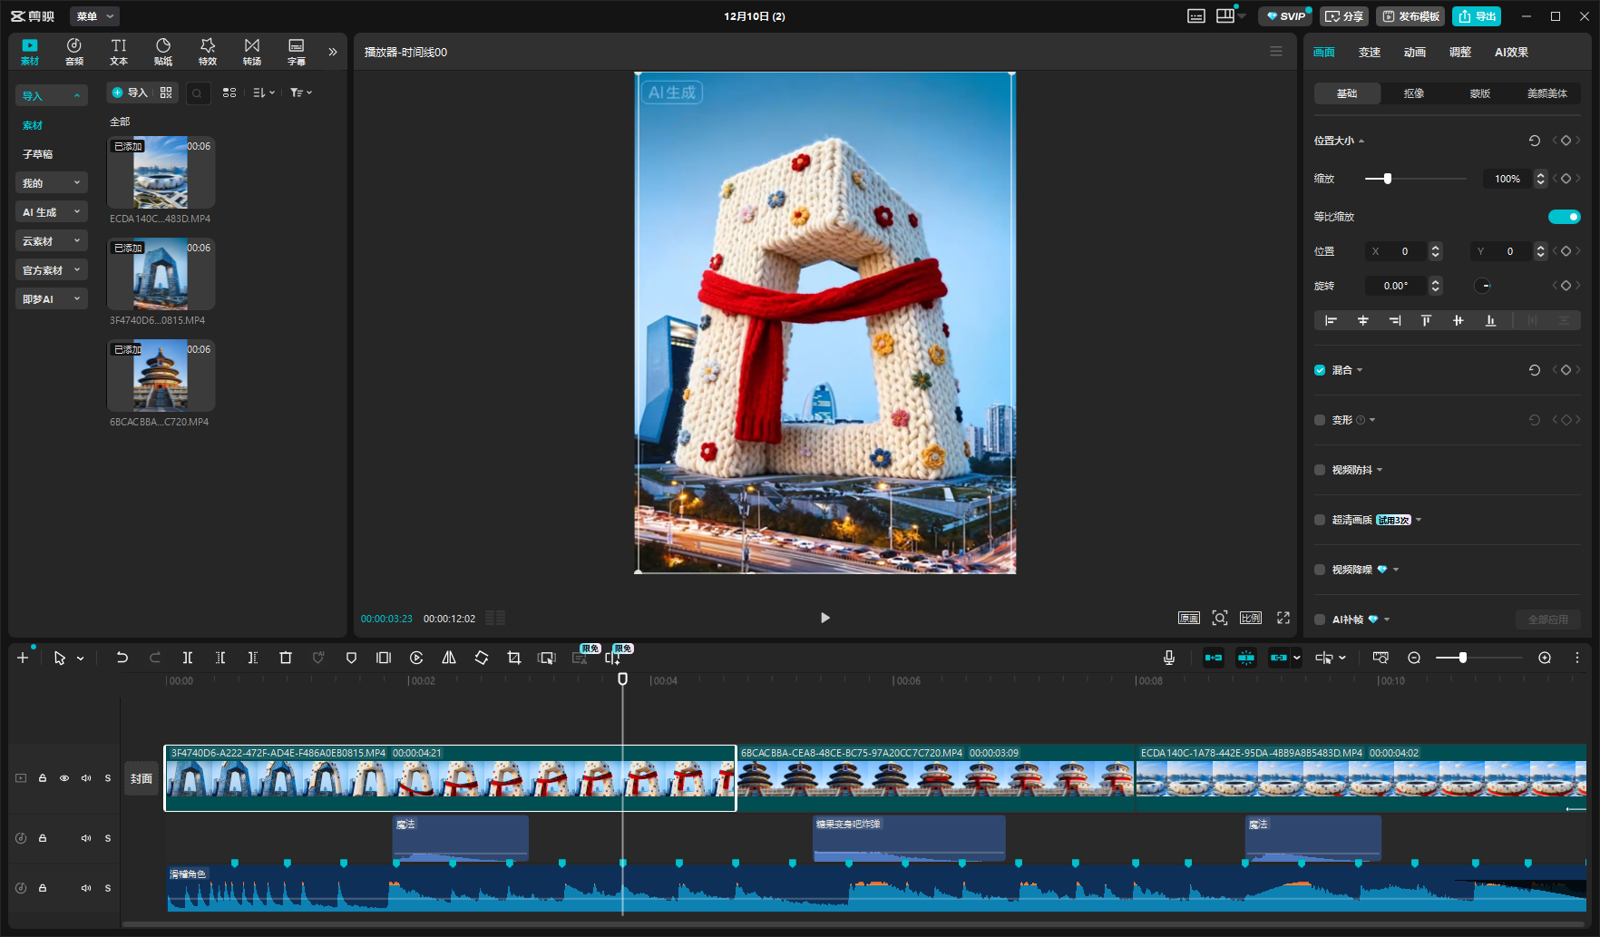Expand the 官方素材 sidebar section

point(52,270)
